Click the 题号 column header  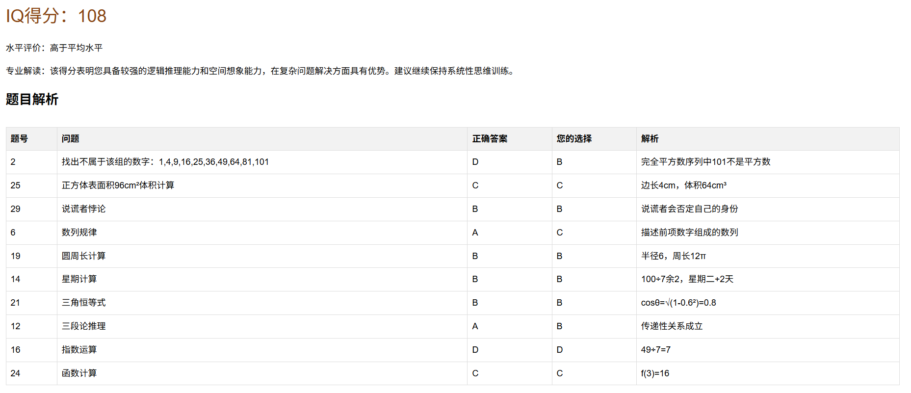(x=19, y=139)
